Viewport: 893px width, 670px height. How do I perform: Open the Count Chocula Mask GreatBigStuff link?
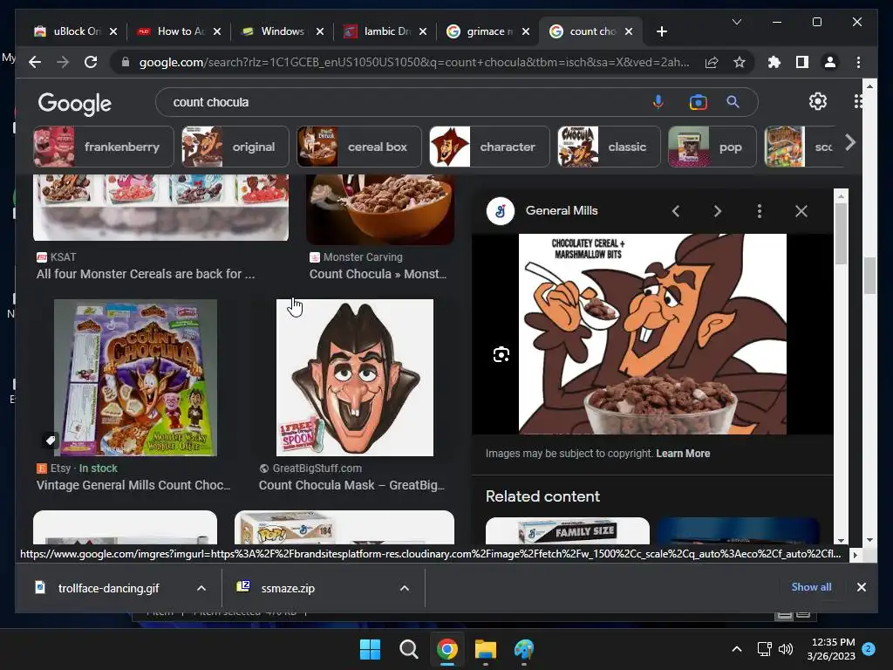(351, 485)
